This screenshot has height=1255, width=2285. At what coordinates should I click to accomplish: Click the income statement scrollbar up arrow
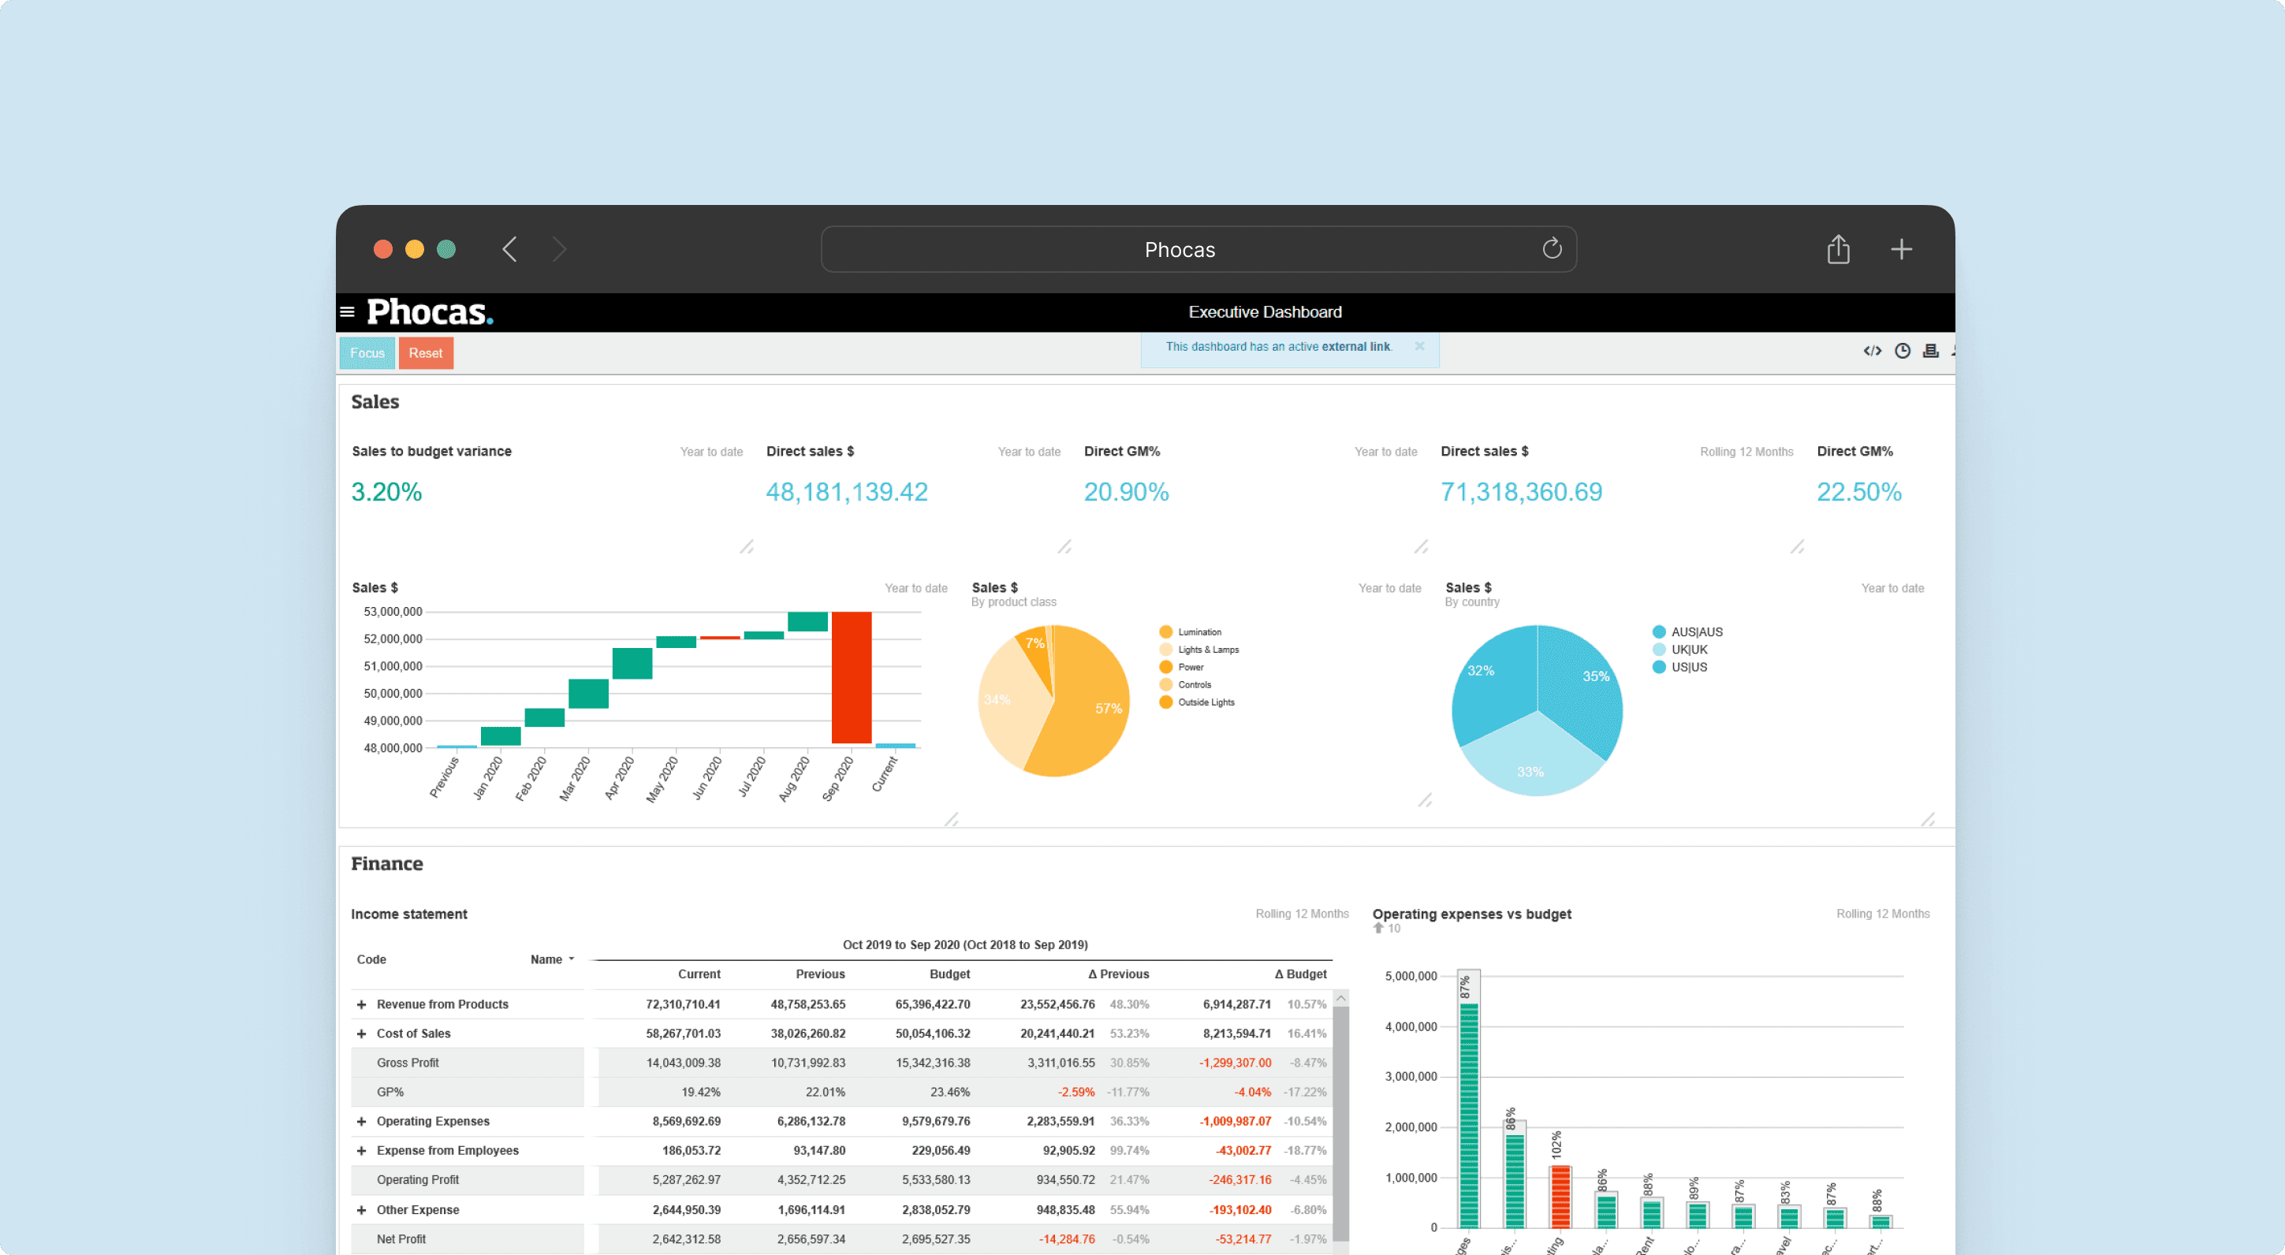pyautogui.click(x=1340, y=998)
